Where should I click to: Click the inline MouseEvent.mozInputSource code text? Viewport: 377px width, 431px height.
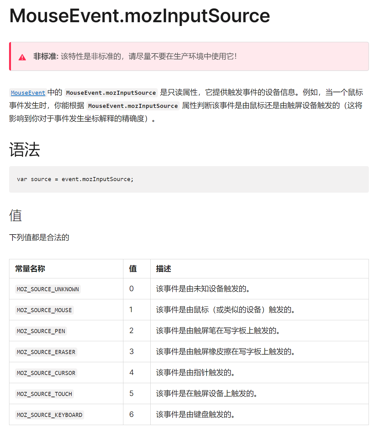(111, 93)
